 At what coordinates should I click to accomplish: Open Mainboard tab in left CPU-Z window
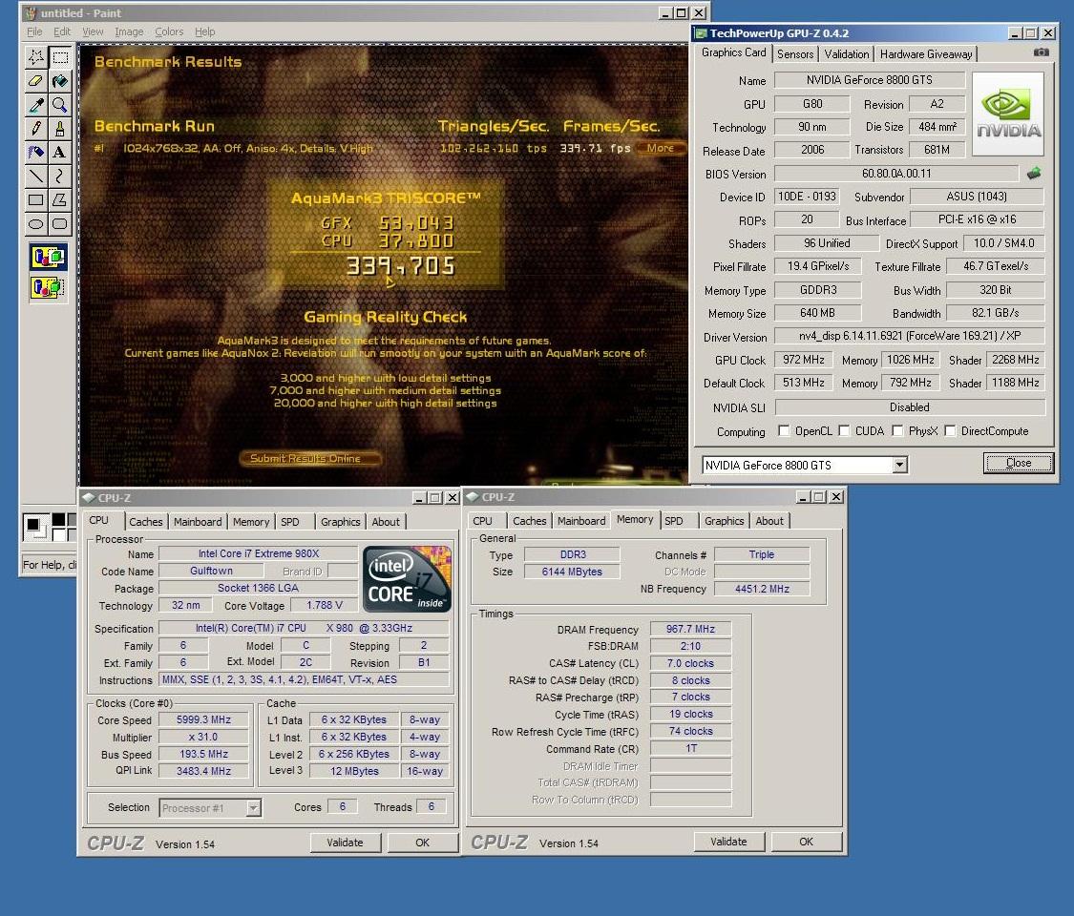(x=198, y=522)
